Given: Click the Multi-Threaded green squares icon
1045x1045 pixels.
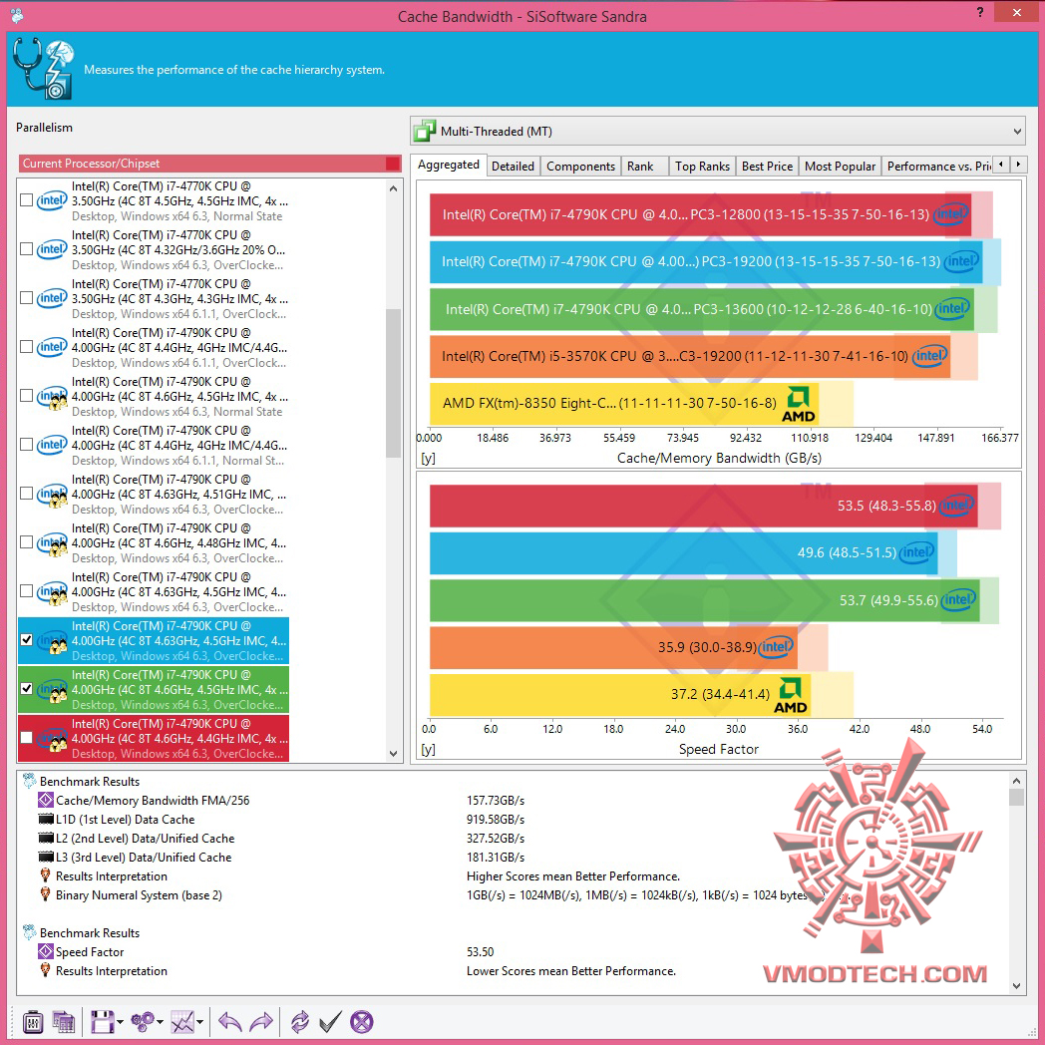Looking at the screenshot, I should 425,131.
